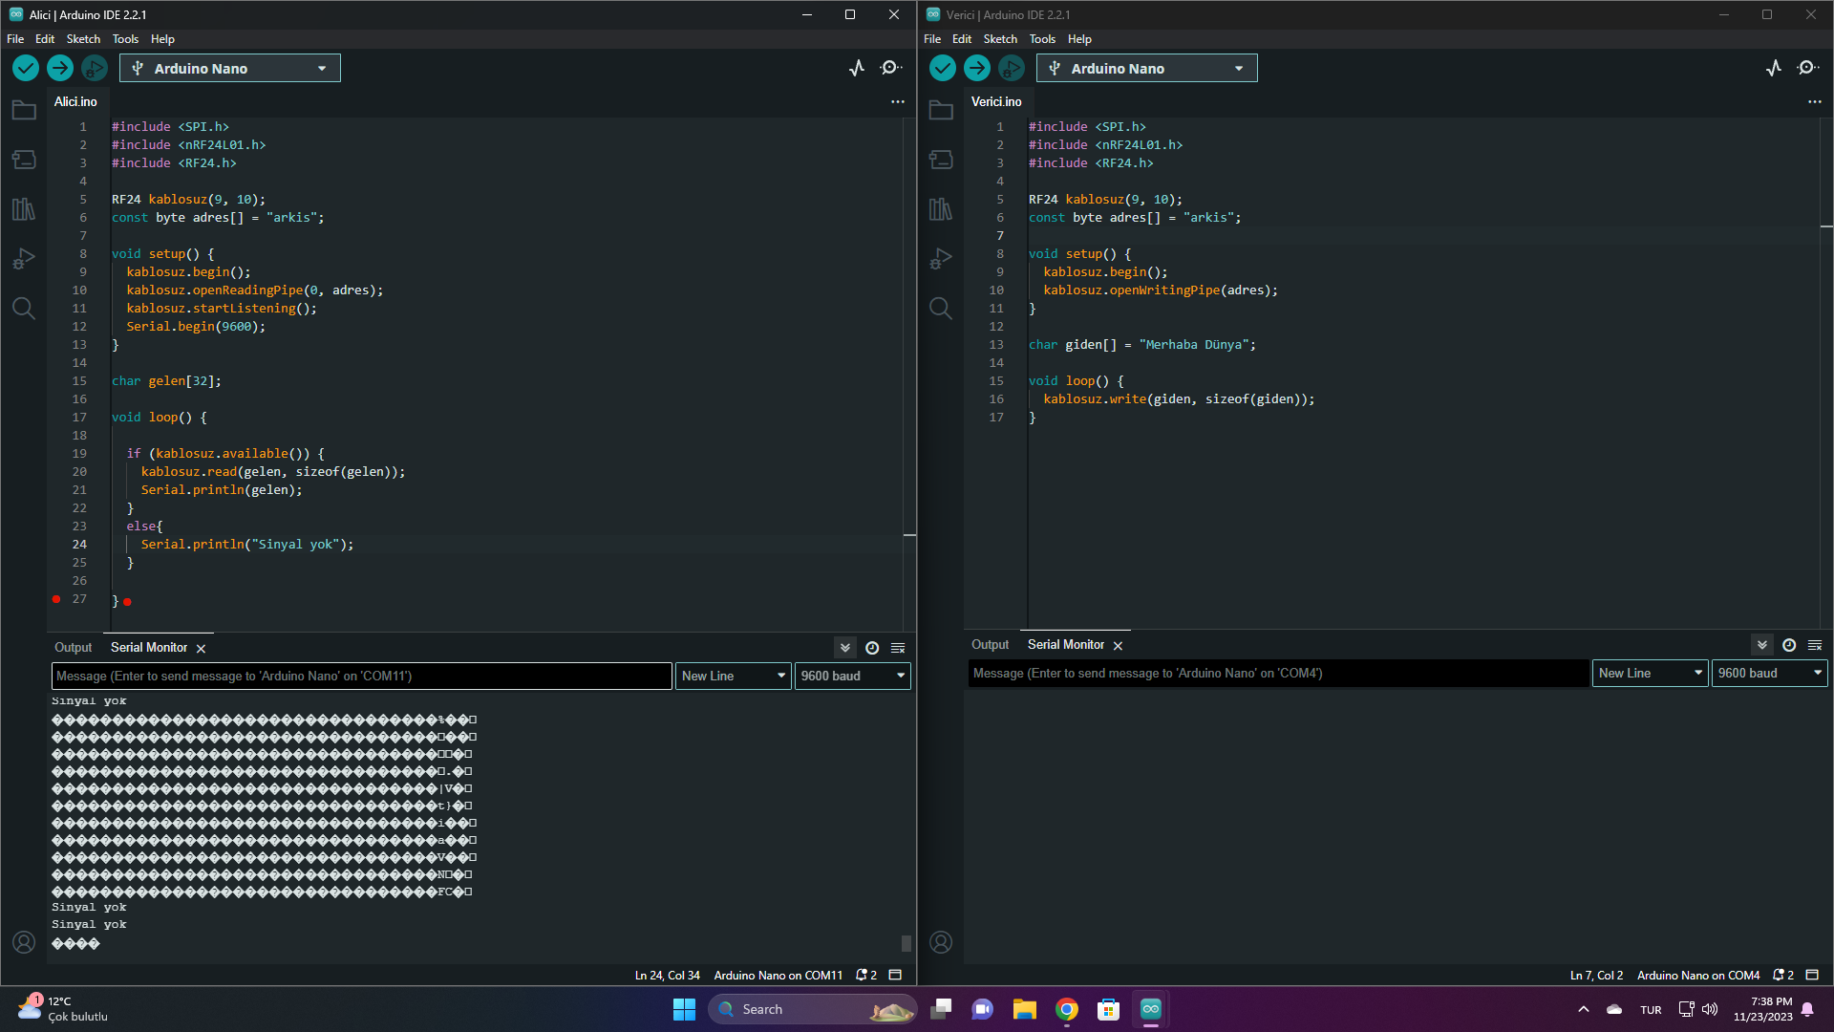Select Alici.ino editor tab
Screen dimensions: 1834x1032
tap(75, 101)
